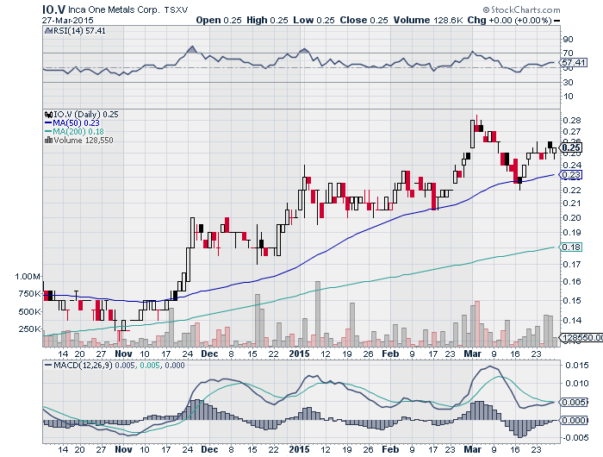Click the Volume 128.6K header value
The image size is (603, 457).
(x=428, y=20)
